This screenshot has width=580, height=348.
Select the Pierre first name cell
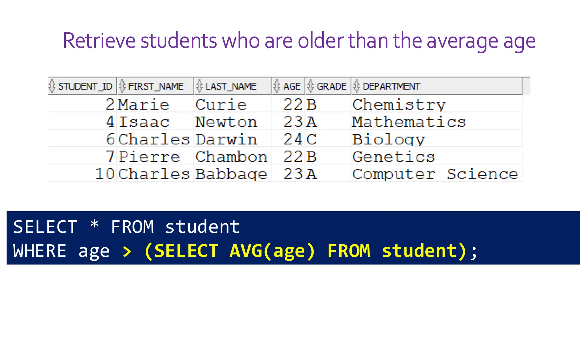[149, 157]
